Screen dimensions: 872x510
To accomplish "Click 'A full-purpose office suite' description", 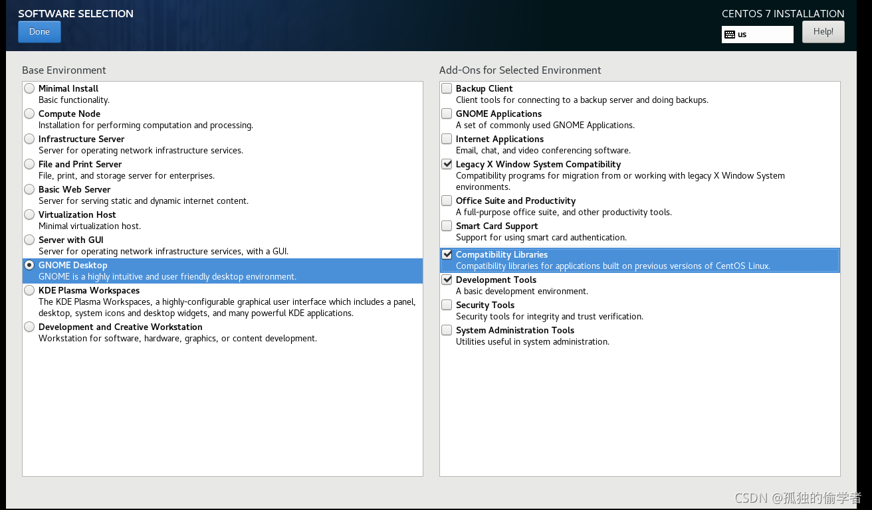I will (564, 212).
